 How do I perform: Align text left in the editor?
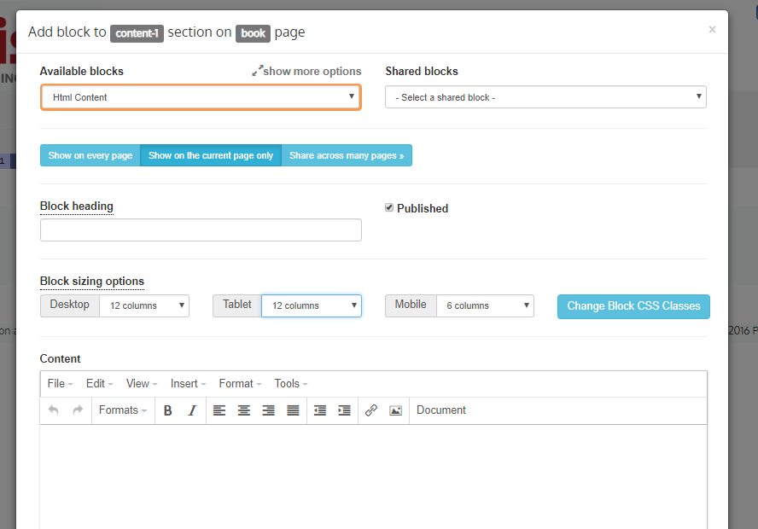pos(219,410)
